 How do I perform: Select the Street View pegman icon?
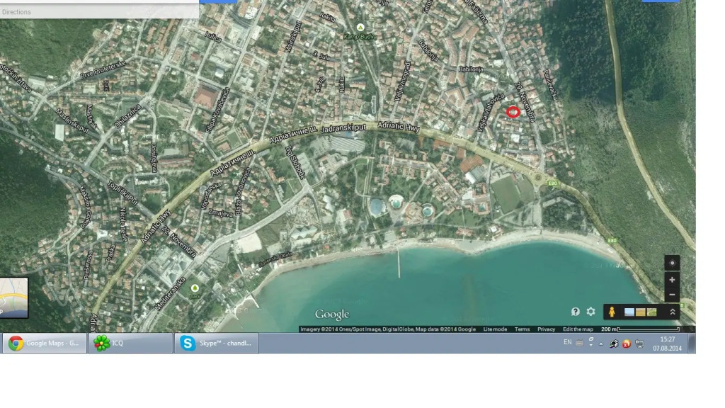tap(611, 312)
